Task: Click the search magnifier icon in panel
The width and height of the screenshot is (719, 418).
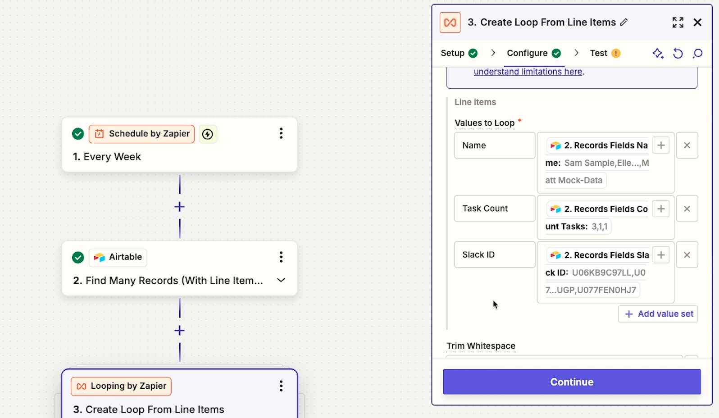Action: tap(697, 54)
